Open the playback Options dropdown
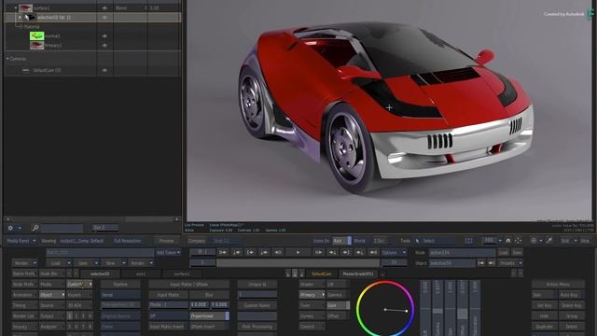The height and width of the screenshot is (336, 597). point(394,252)
